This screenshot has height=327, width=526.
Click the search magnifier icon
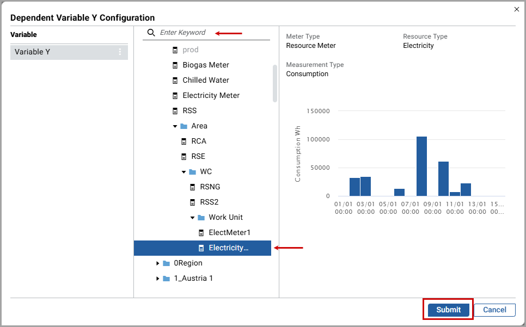(151, 33)
